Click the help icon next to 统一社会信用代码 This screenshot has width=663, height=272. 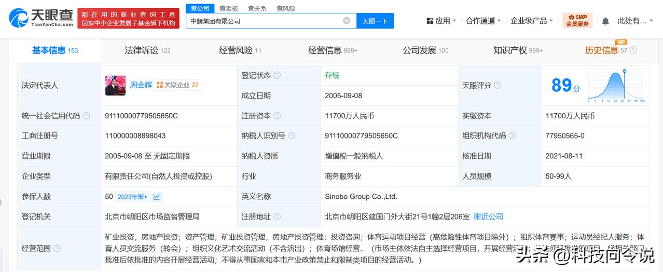(x=86, y=116)
